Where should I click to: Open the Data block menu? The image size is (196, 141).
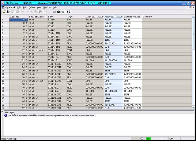click(x=10, y=8)
